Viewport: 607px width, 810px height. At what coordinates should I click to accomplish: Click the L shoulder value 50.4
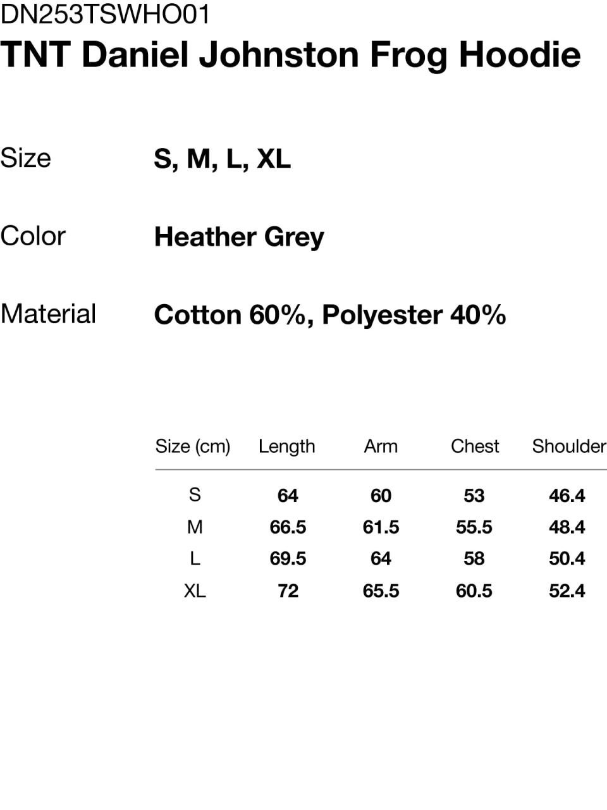click(567, 558)
